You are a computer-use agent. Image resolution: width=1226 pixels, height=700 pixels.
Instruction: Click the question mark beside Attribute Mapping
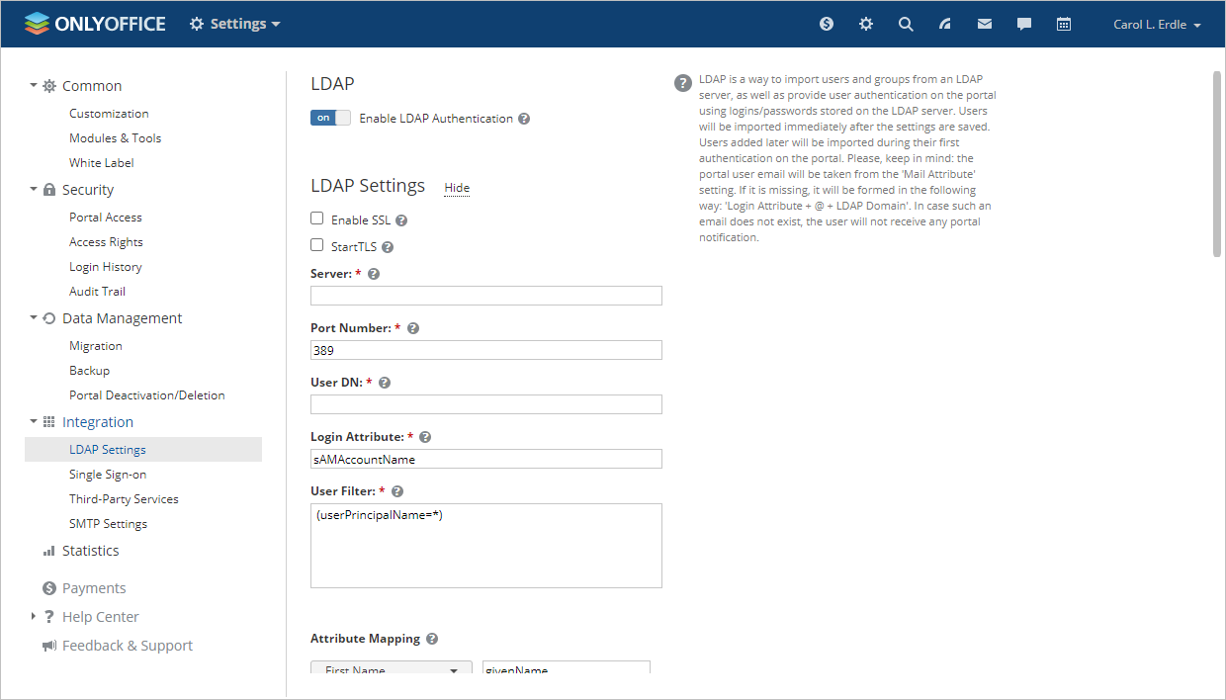tap(432, 639)
